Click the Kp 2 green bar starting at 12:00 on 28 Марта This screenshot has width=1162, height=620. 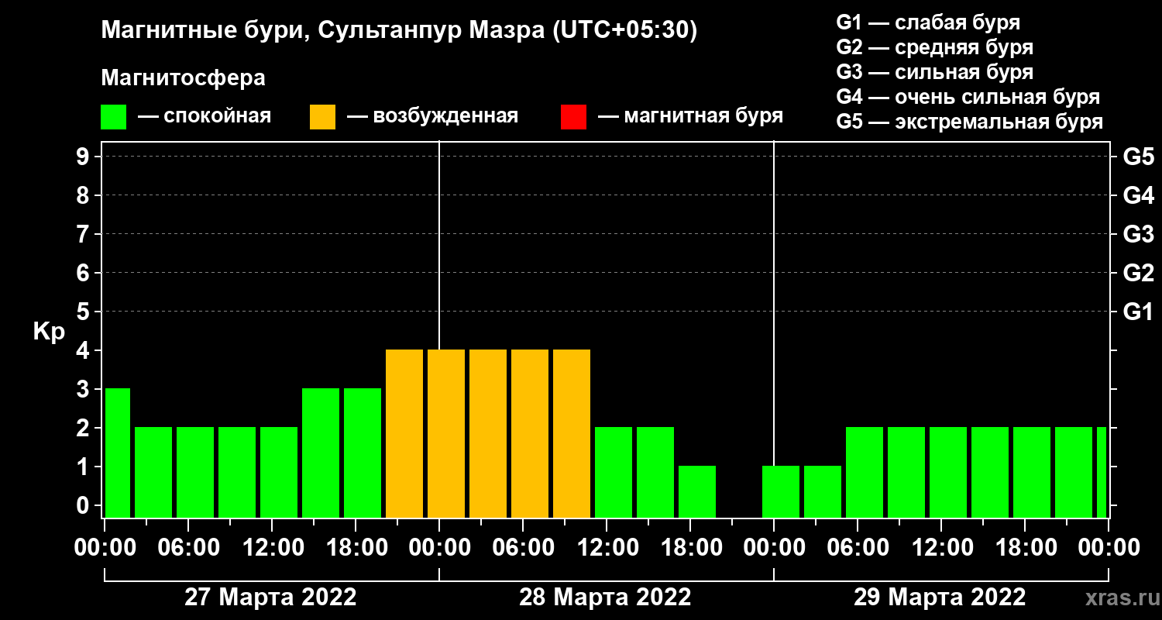(614, 472)
